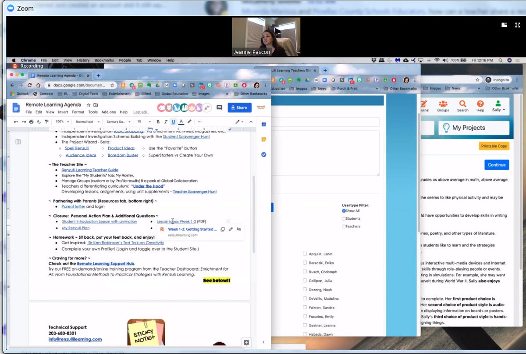Open the font size 10 dropdown
526x354 pixels.
143,122
